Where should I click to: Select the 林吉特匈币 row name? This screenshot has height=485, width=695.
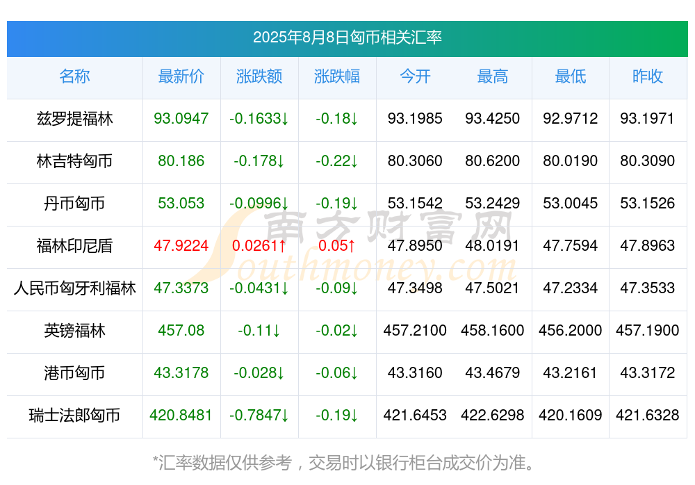[x=74, y=161]
